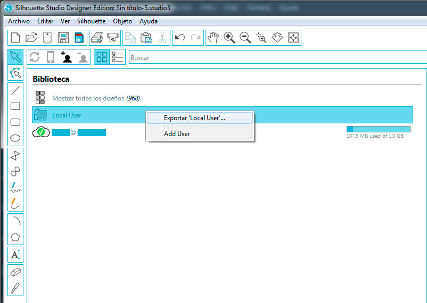The height and width of the screenshot is (303, 427).
Task: Copy using the duplicate pages icon
Action: [130, 38]
